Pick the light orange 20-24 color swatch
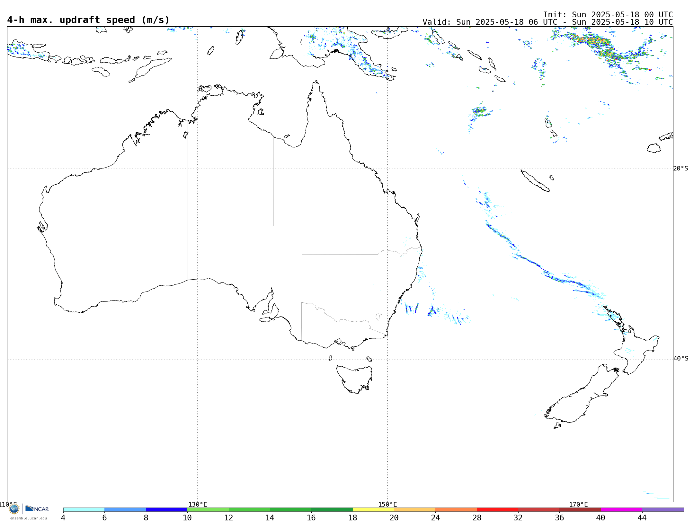Viewport: 694px width, 522px height. [x=415, y=510]
